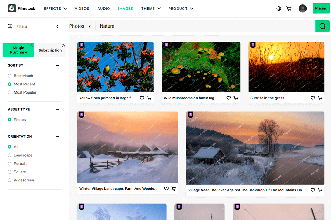The image size is (331, 220).
Task: Open the winter village farm thumbnail
Action: [128, 147]
